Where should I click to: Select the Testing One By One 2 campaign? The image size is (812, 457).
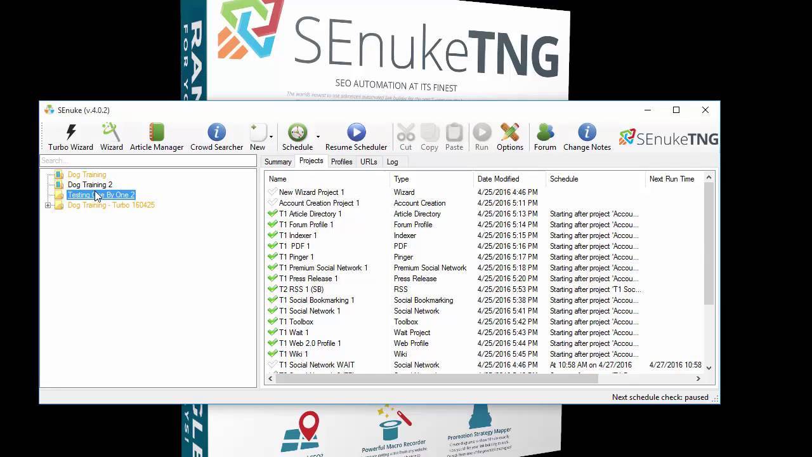click(101, 195)
